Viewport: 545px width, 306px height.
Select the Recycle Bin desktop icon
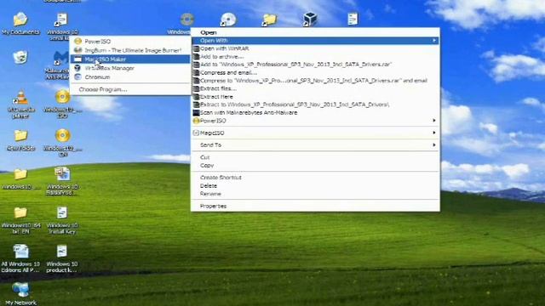click(20, 57)
